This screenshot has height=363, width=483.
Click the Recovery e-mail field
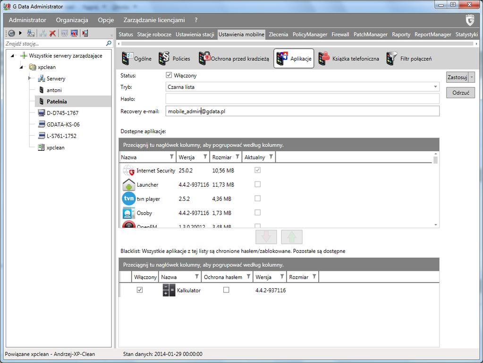pos(303,111)
